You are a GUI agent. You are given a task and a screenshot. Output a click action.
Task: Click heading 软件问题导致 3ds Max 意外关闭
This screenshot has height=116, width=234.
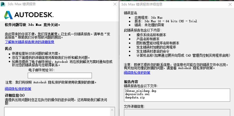click(x=33, y=25)
